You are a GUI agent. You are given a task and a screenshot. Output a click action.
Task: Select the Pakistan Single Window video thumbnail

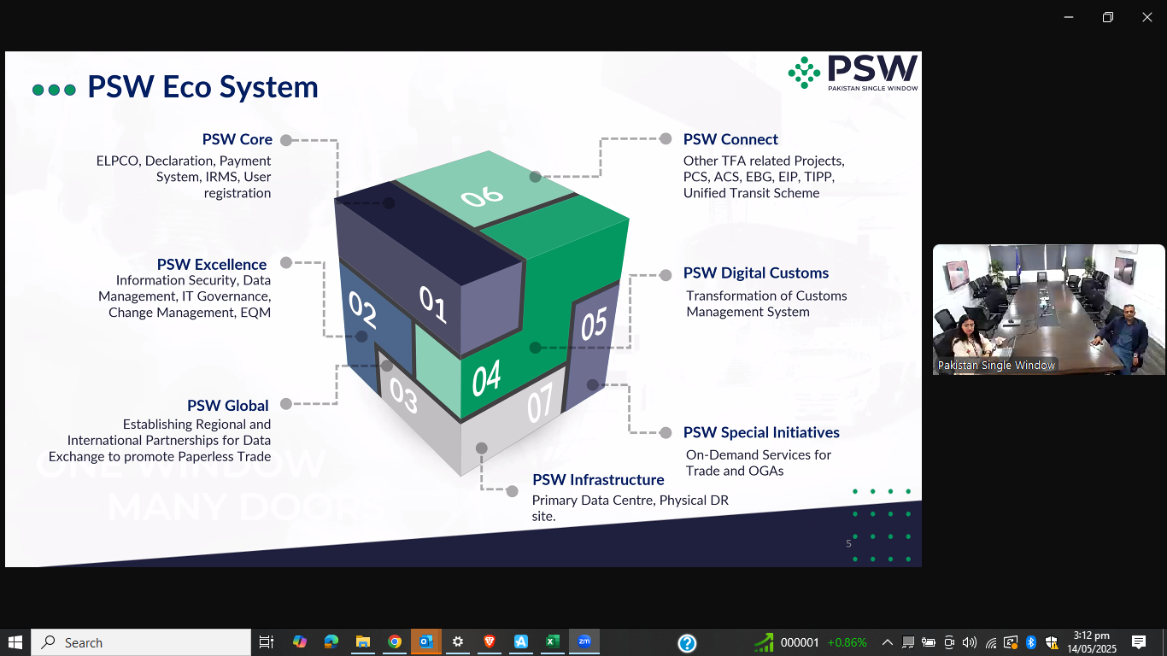click(x=1048, y=309)
